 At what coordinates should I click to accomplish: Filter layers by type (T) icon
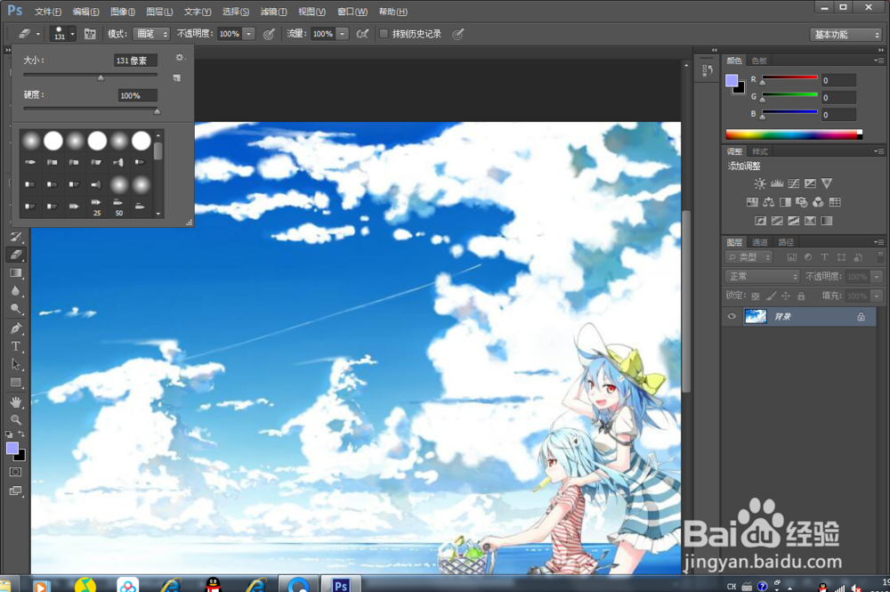pos(824,257)
